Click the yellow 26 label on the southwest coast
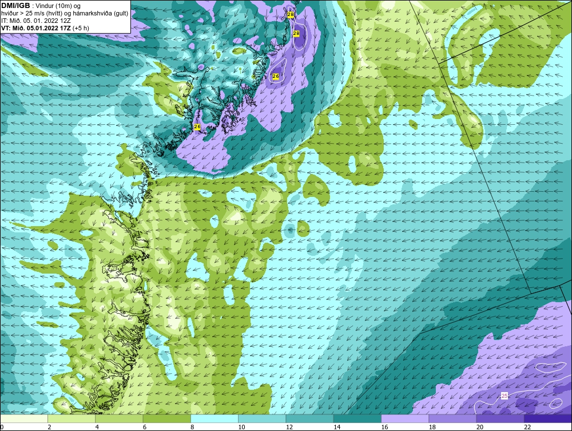572x431 pixels. 197,126
